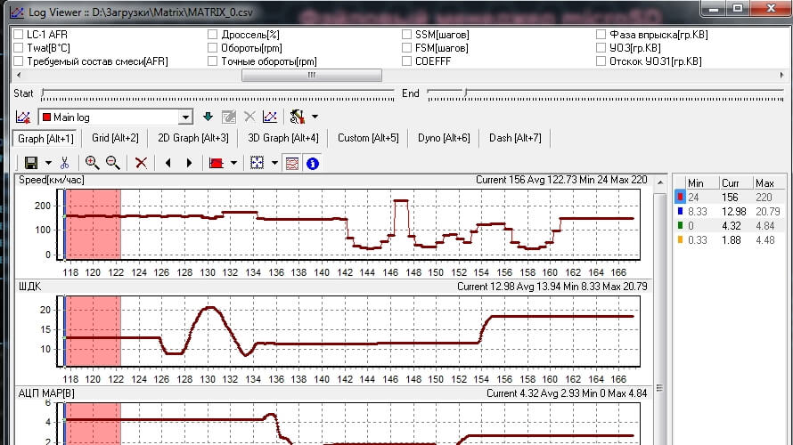793x445 pixels.
Task: Click the red X delete icon
Action: (141, 163)
